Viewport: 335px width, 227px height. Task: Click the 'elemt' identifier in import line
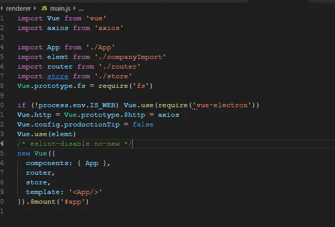point(58,57)
